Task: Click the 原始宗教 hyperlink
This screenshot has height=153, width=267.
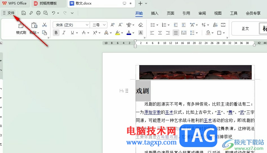Action: coord(153,112)
